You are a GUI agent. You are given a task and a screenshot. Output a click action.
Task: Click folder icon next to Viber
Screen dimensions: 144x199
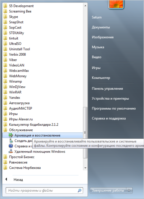point(5,60)
